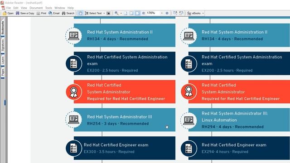This screenshot has height=163, width=290.
Task: Click 'EX300 · 3.5 hours · Required' text
Action: (109, 152)
